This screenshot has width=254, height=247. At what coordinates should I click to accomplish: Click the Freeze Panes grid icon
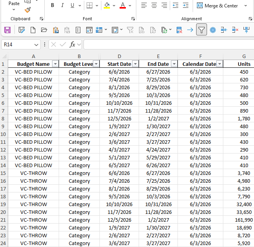click(99, 30)
